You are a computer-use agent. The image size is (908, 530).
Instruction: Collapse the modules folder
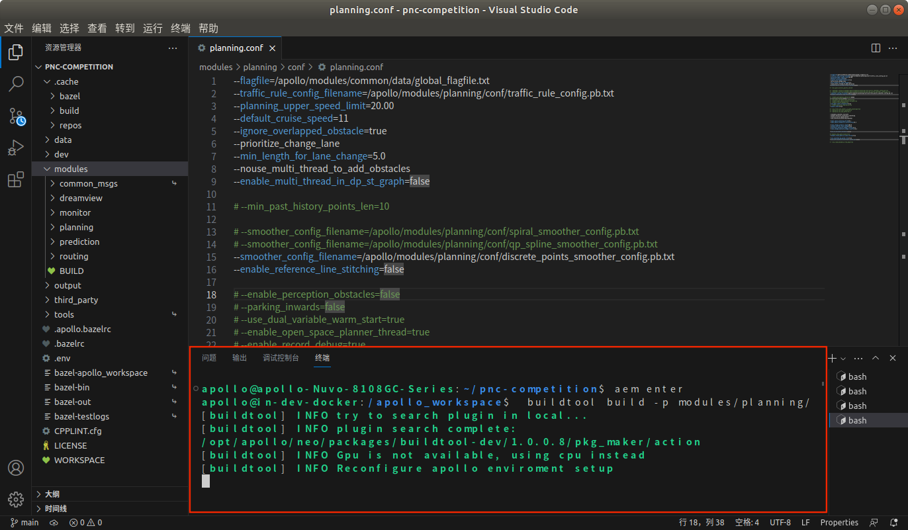(x=70, y=169)
